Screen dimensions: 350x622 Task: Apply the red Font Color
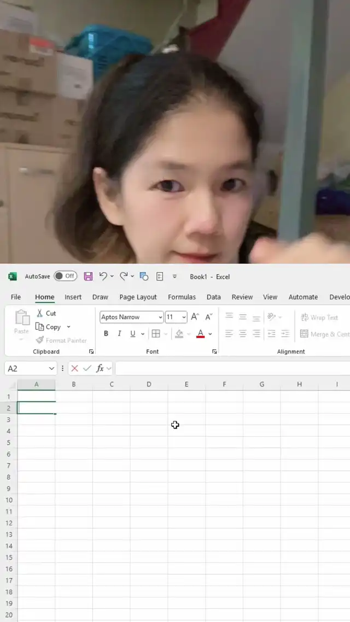(x=200, y=334)
